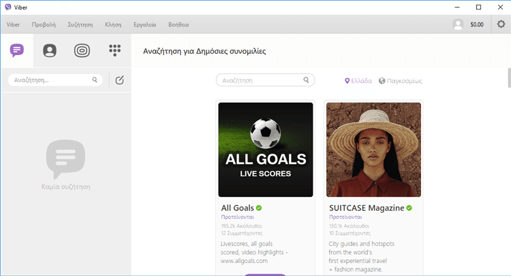This screenshot has width=511, height=276.
Task: Open the contacts tab icon
Action: click(50, 50)
